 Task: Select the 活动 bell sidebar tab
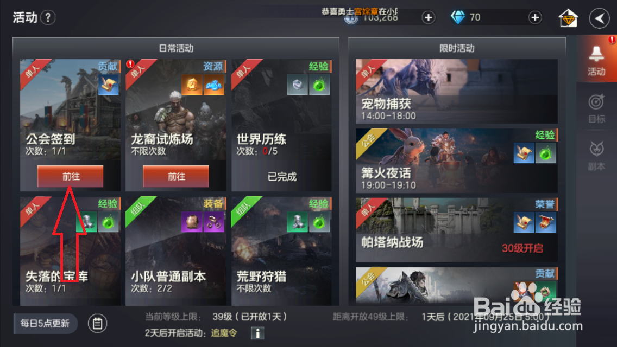(x=596, y=59)
